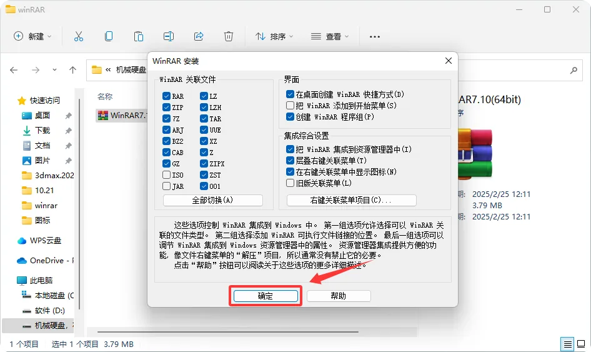Open the 查看 view dropdown
Screen dimensions: 591x352
pos(330,36)
